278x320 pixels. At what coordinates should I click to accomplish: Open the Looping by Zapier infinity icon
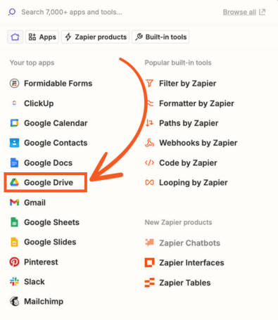point(149,182)
